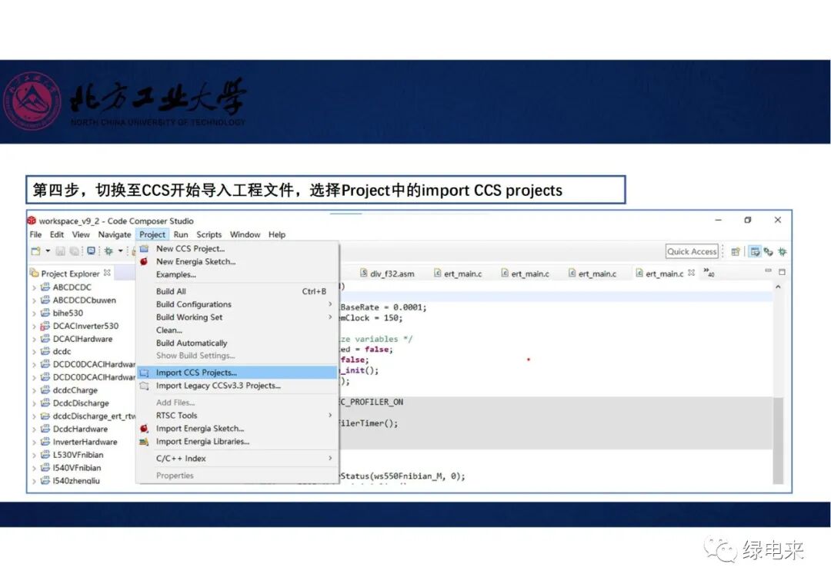The height and width of the screenshot is (587, 831).
Task: Select the dcdc project in Project Explorer
Action: [x=62, y=351]
